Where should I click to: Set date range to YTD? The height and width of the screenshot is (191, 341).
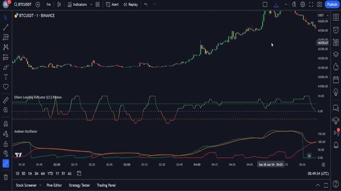[50, 173]
